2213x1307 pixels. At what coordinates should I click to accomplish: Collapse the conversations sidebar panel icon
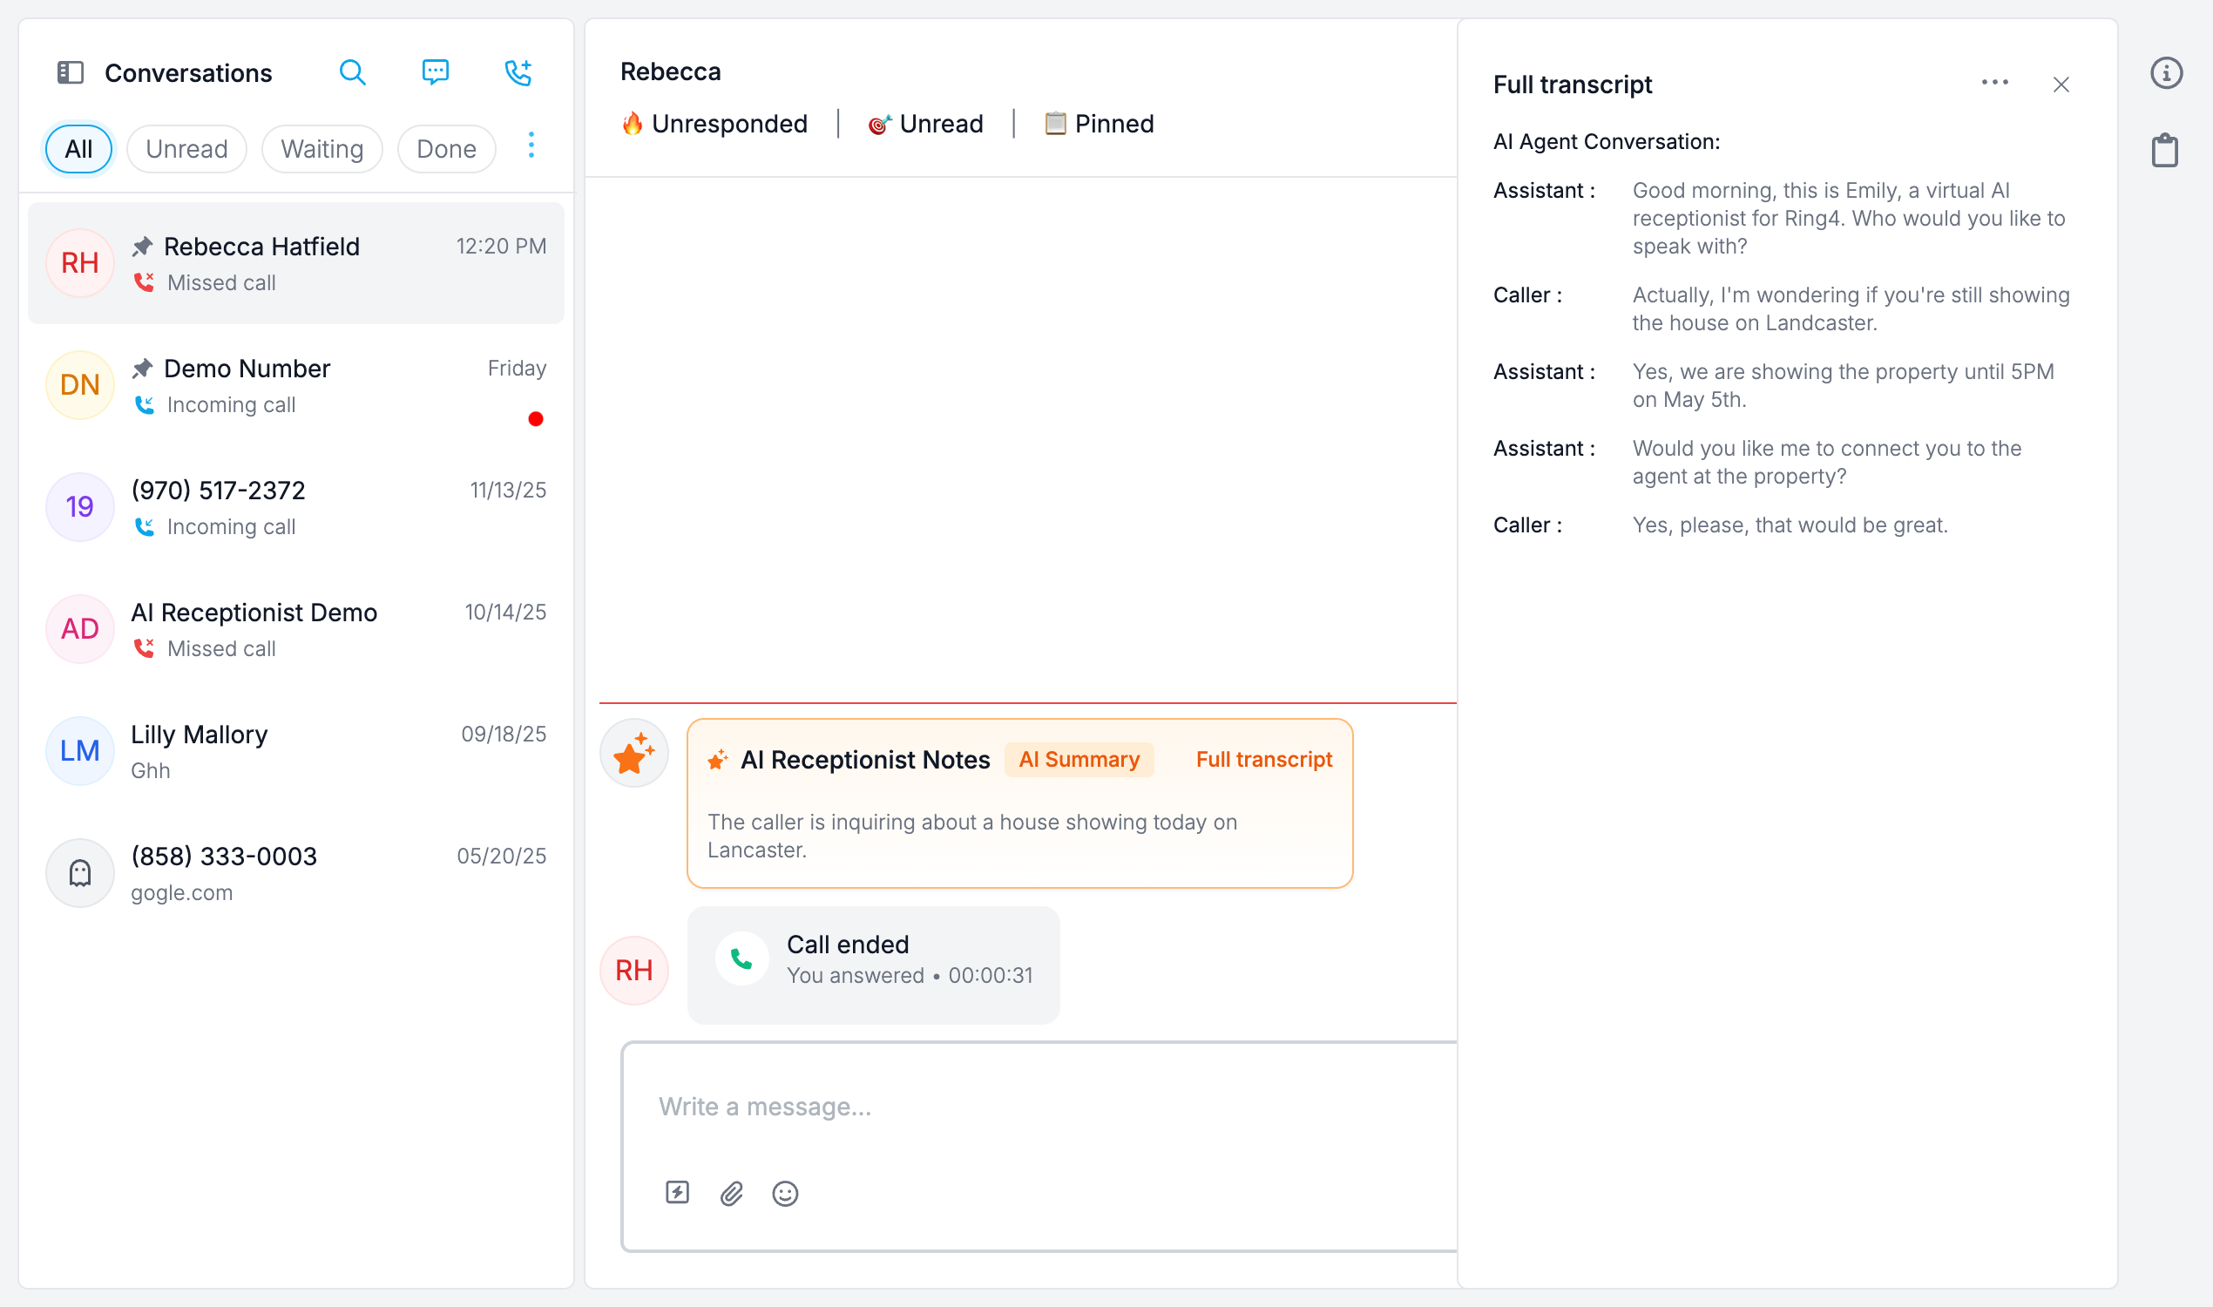71,72
